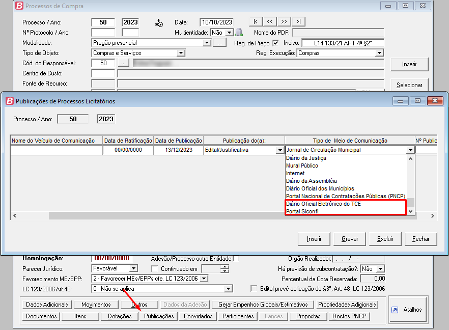Open Dados Adicionais
The height and width of the screenshot is (330, 449).
click(x=47, y=305)
